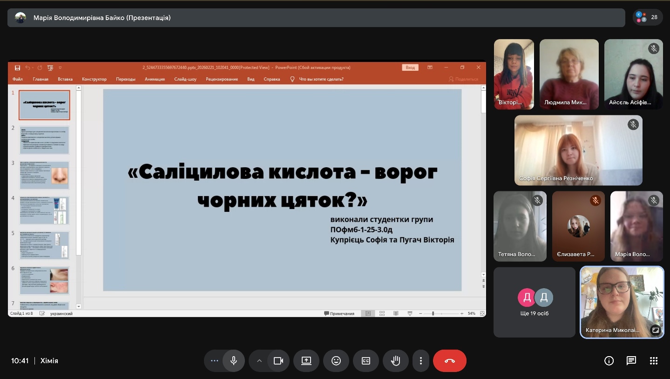Switch to the Вид ribbon tab
Viewport: 670px width, 379px height.
coord(250,79)
